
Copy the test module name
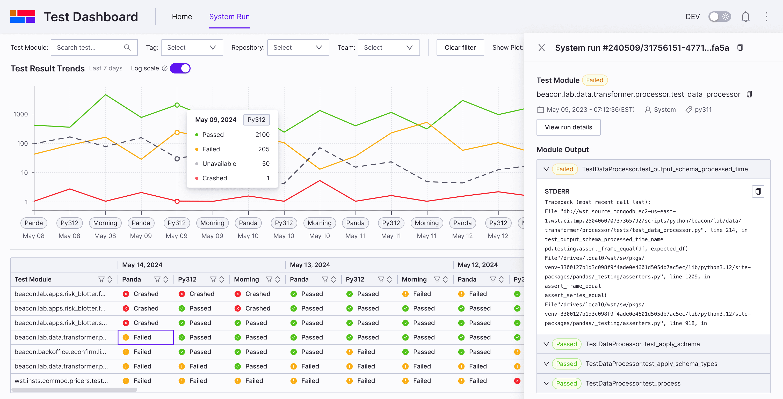tap(749, 94)
